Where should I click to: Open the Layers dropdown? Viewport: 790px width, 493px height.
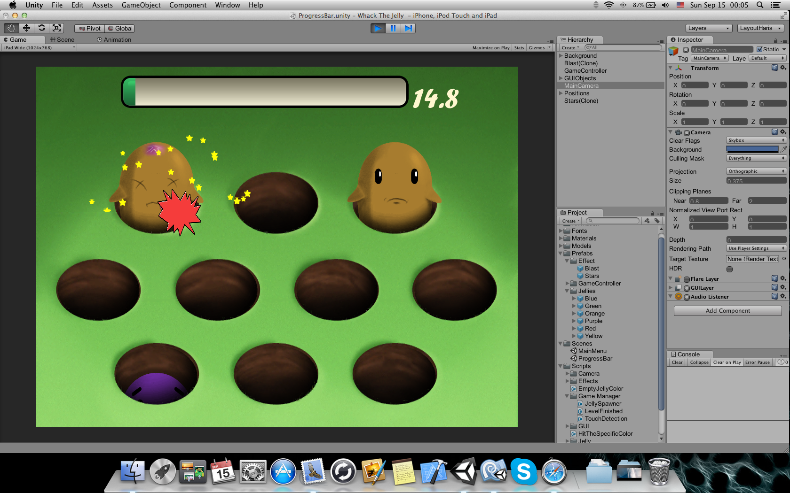709,28
